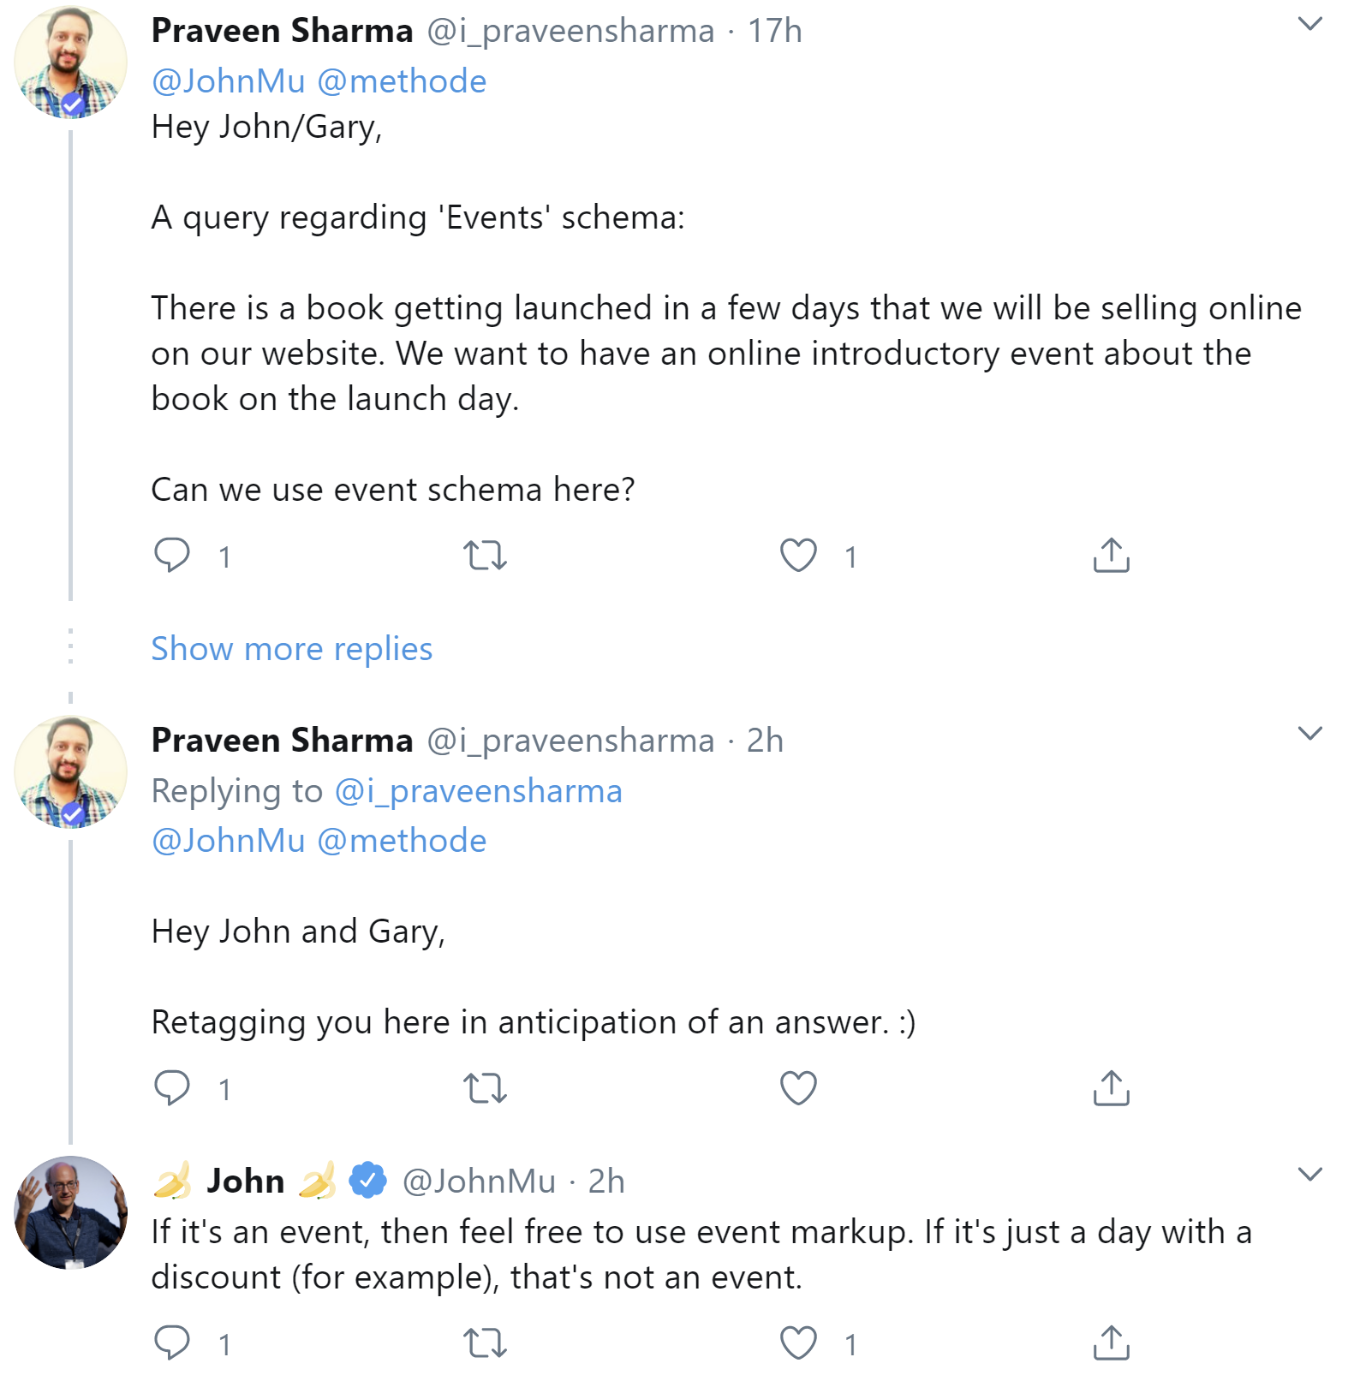
Task: Reply to Praveen's first Events schema tweet
Action: pos(172,556)
